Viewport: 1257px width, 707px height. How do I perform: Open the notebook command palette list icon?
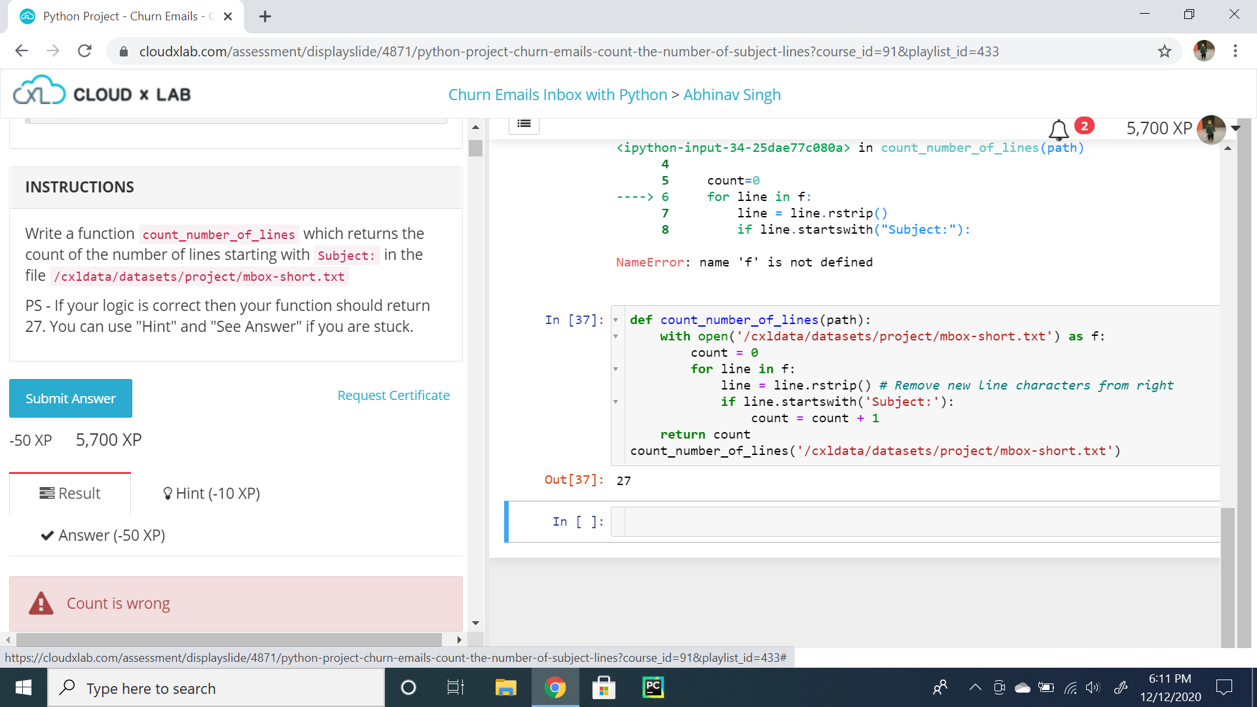coord(524,124)
